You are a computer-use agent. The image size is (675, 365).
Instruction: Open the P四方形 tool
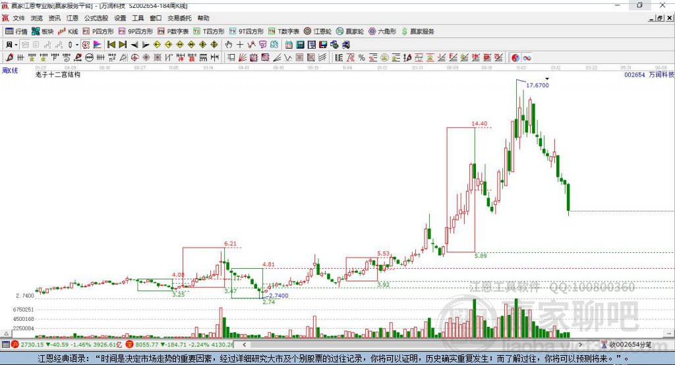(x=98, y=32)
